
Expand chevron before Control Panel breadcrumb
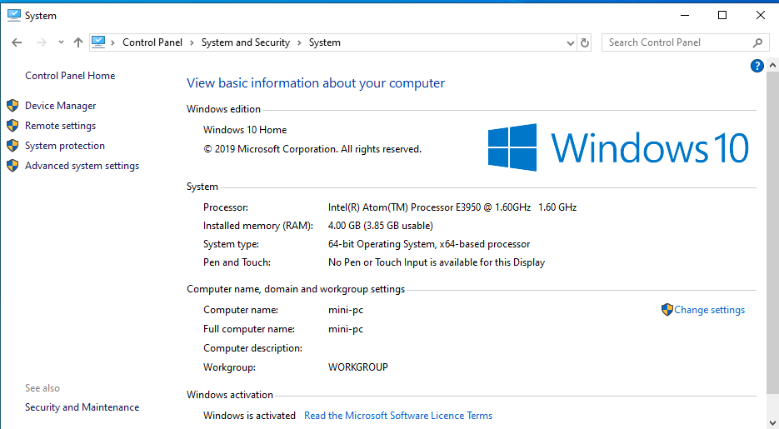tap(112, 42)
